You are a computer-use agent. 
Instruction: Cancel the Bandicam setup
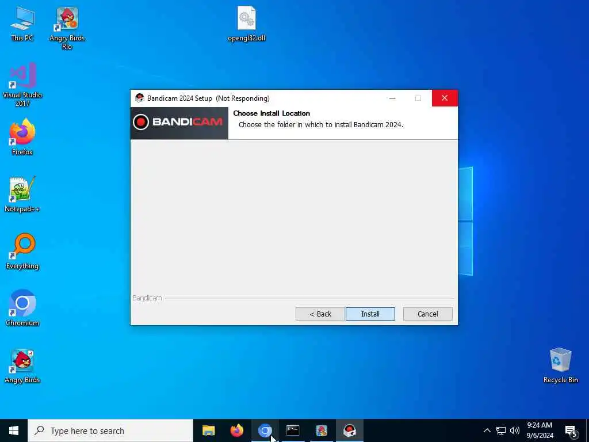pos(427,314)
